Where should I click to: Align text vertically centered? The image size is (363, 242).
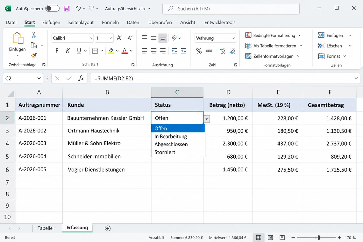click(x=154, y=38)
